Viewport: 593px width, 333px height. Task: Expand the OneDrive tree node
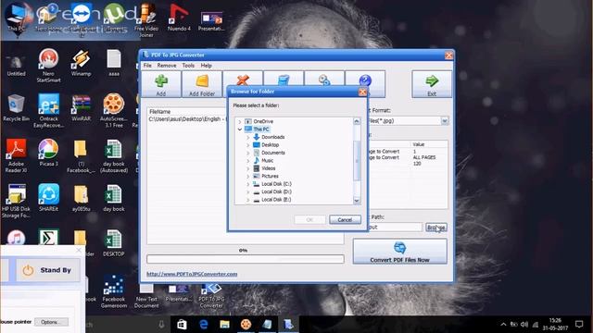239,121
